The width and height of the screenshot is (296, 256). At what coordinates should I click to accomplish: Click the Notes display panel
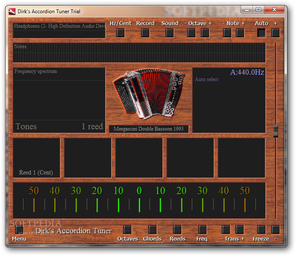(x=139, y=53)
